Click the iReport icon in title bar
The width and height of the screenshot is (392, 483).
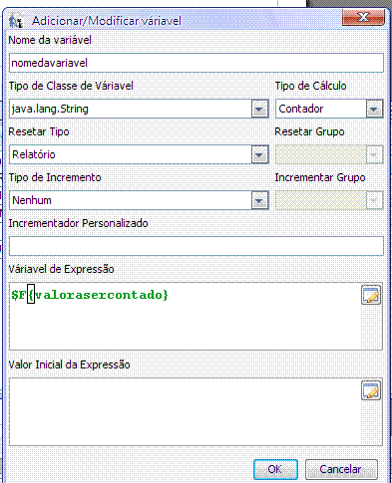[16, 21]
